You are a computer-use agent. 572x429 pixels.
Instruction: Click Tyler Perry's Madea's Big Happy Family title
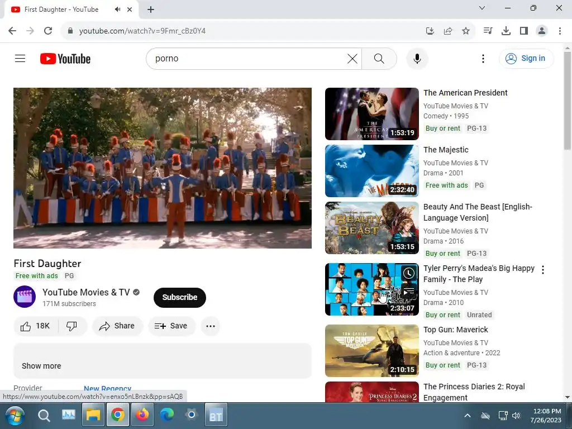[479, 274]
